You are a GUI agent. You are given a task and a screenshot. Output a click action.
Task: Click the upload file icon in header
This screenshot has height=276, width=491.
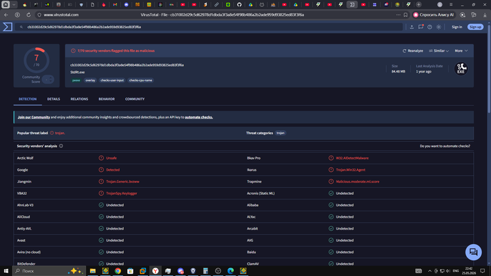(412, 27)
